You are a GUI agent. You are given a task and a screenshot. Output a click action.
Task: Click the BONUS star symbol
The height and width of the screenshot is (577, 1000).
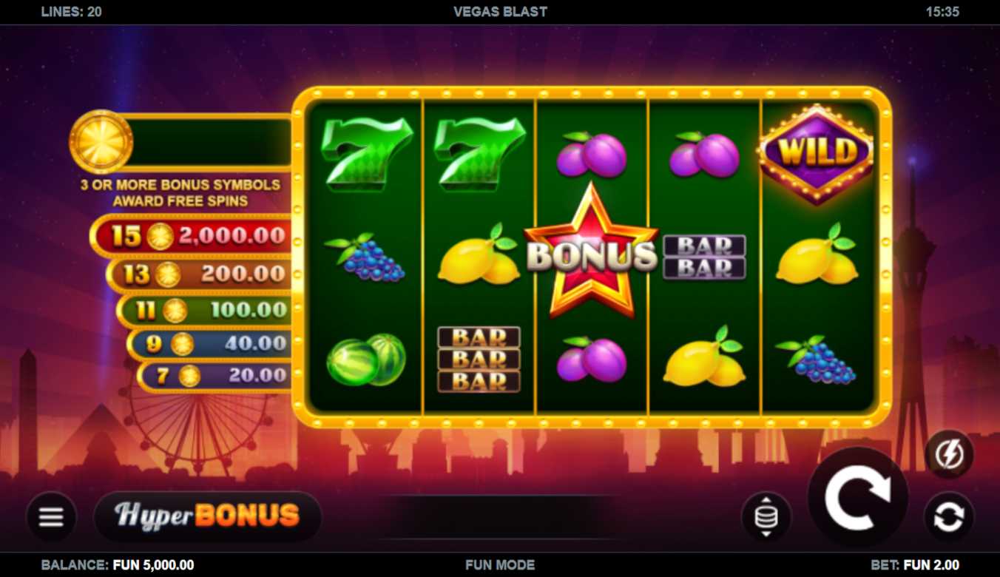[591, 252]
